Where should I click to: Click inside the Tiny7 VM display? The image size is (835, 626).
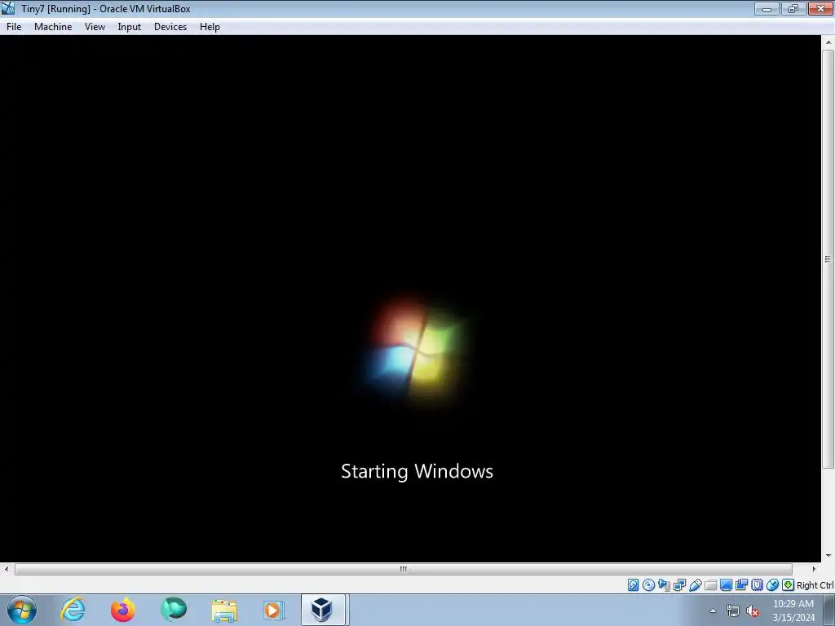411,298
